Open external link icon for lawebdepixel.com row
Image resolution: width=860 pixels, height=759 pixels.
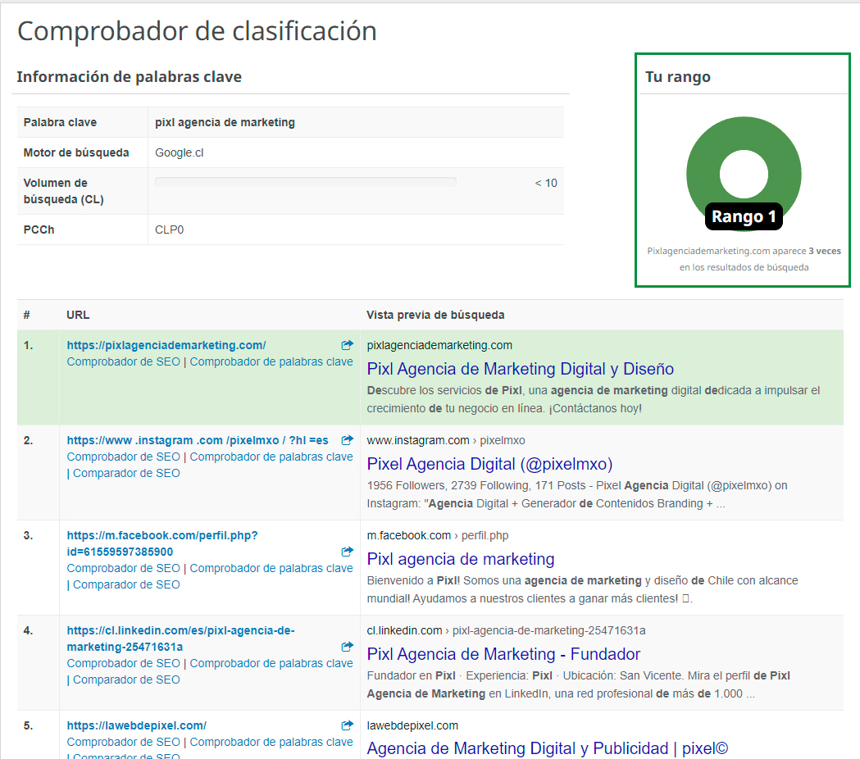347,725
